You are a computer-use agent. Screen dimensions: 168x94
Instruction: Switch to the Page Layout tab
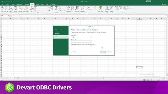[19, 4]
